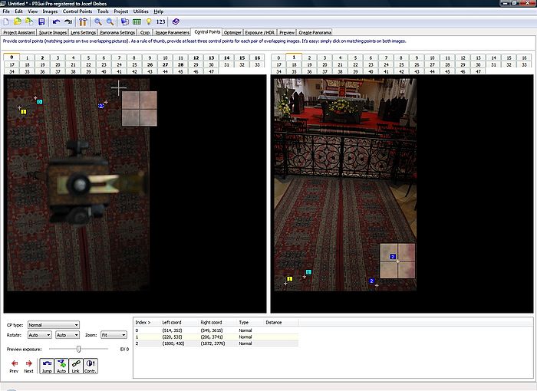Image resolution: width=537 pixels, height=391 pixels.
Task: Click the light bulb toolbar icon
Action: coord(149,22)
